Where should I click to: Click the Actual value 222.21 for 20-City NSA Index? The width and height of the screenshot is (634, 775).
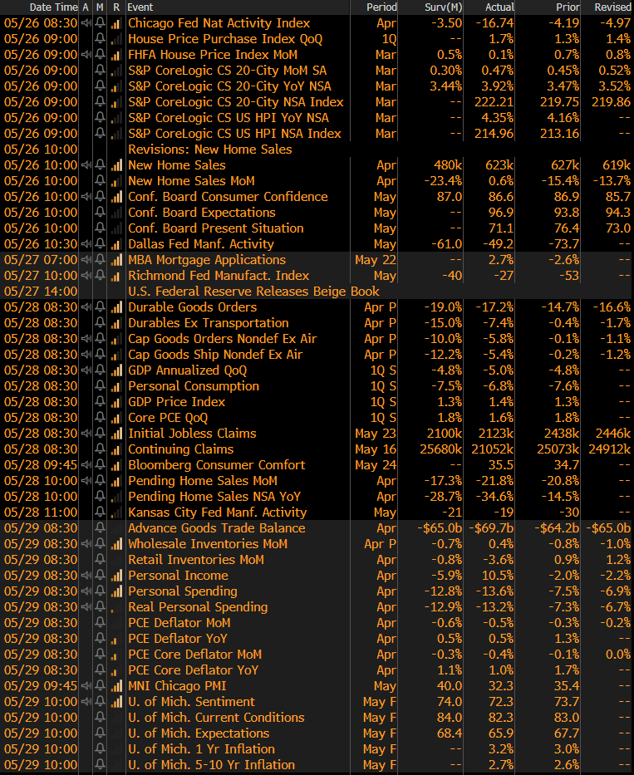[x=494, y=102]
